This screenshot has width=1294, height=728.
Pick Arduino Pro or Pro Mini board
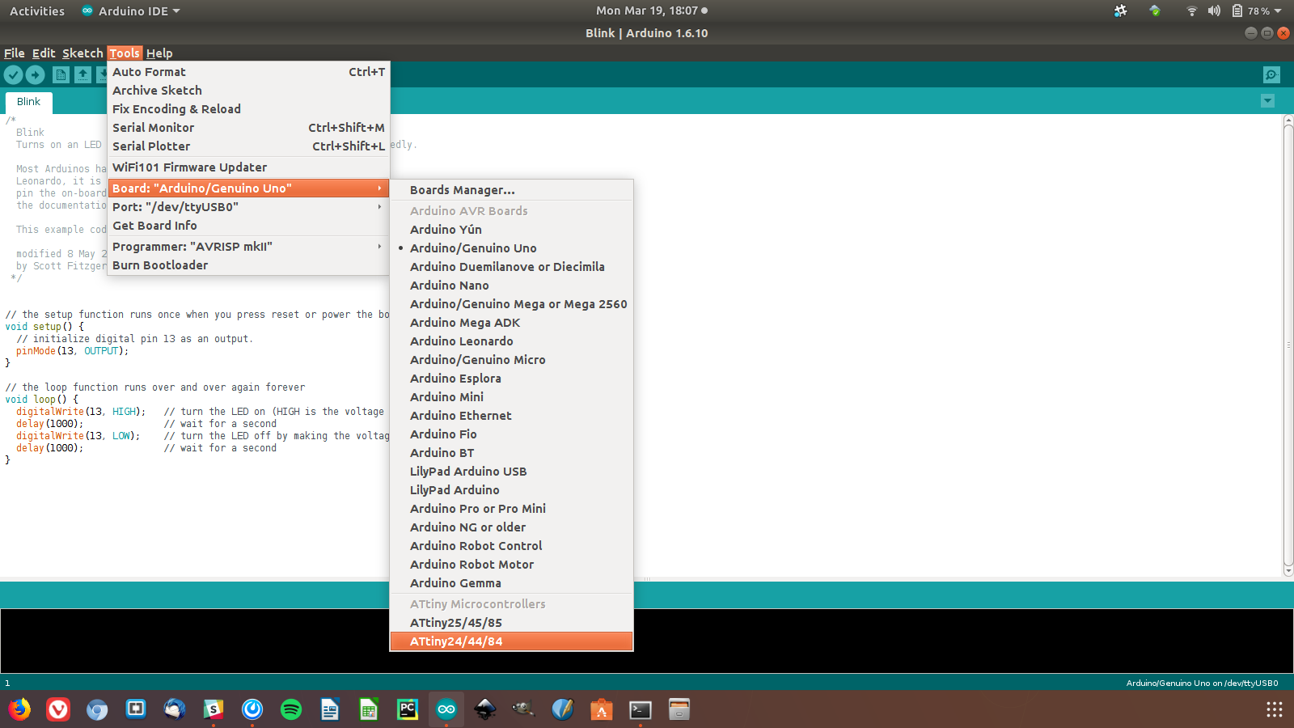click(511, 509)
